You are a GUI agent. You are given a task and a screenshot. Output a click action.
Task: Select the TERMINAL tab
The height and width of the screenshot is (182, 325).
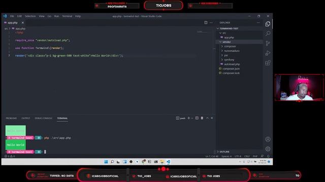click(62, 118)
